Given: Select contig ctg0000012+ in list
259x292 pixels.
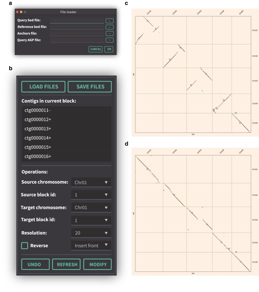Looking at the screenshot, I should click(x=66, y=120).
